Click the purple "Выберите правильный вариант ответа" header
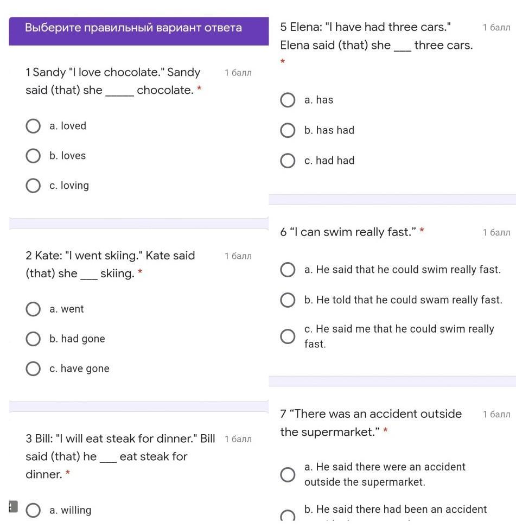 (133, 28)
